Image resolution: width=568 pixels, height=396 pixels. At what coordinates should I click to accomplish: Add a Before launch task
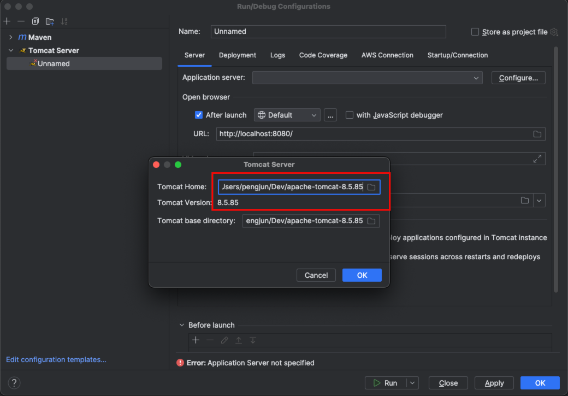[x=196, y=340]
